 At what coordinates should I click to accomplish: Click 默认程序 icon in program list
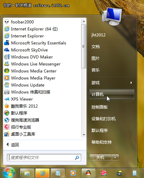(x=7, y=113)
